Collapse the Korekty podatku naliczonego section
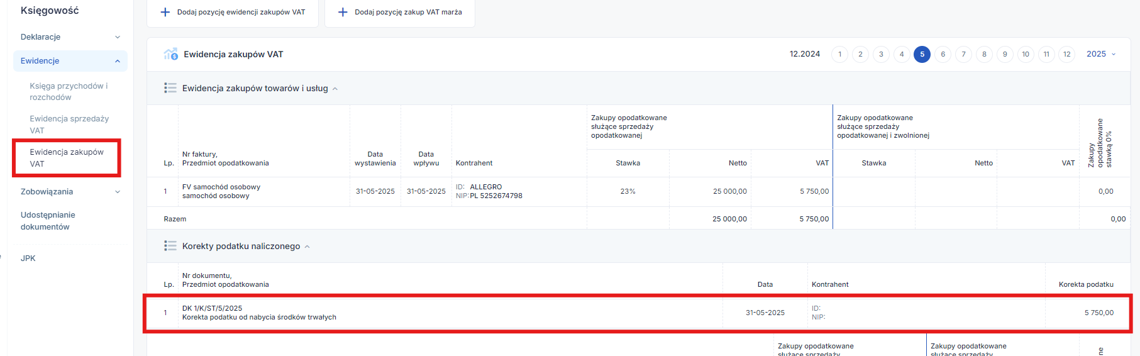Image resolution: width=1140 pixels, height=356 pixels. tap(307, 247)
